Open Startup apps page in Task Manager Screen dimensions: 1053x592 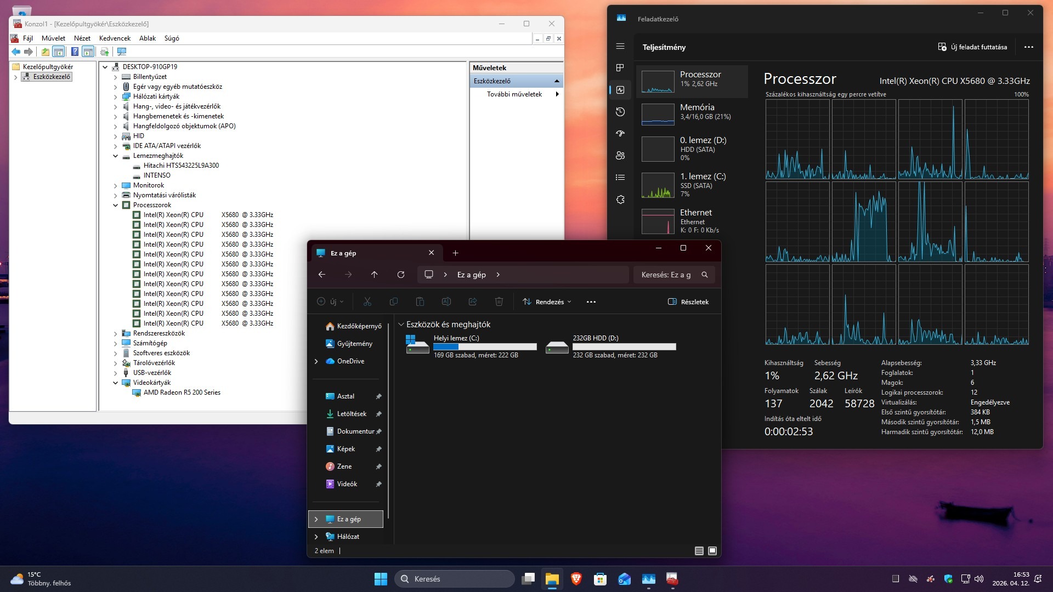pyautogui.click(x=620, y=134)
